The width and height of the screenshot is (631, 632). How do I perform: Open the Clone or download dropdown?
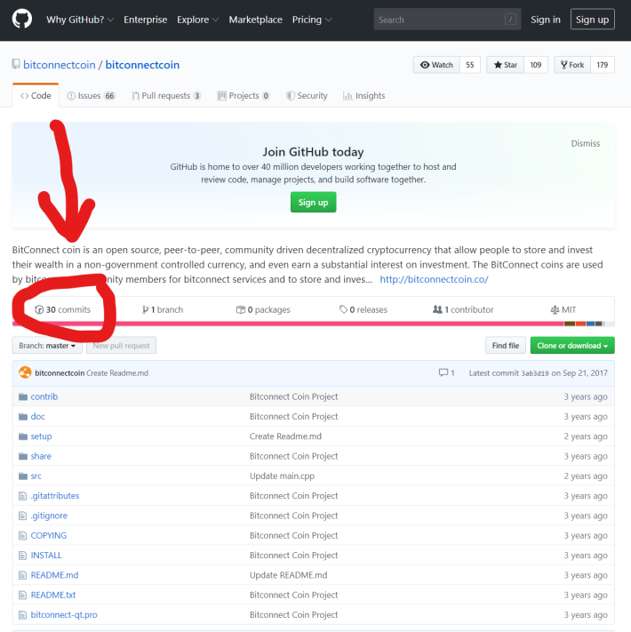pyautogui.click(x=572, y=346)
